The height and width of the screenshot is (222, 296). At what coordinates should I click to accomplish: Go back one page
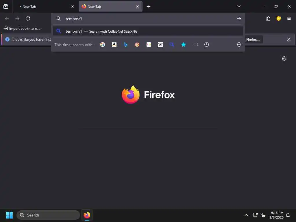(7, 18)
